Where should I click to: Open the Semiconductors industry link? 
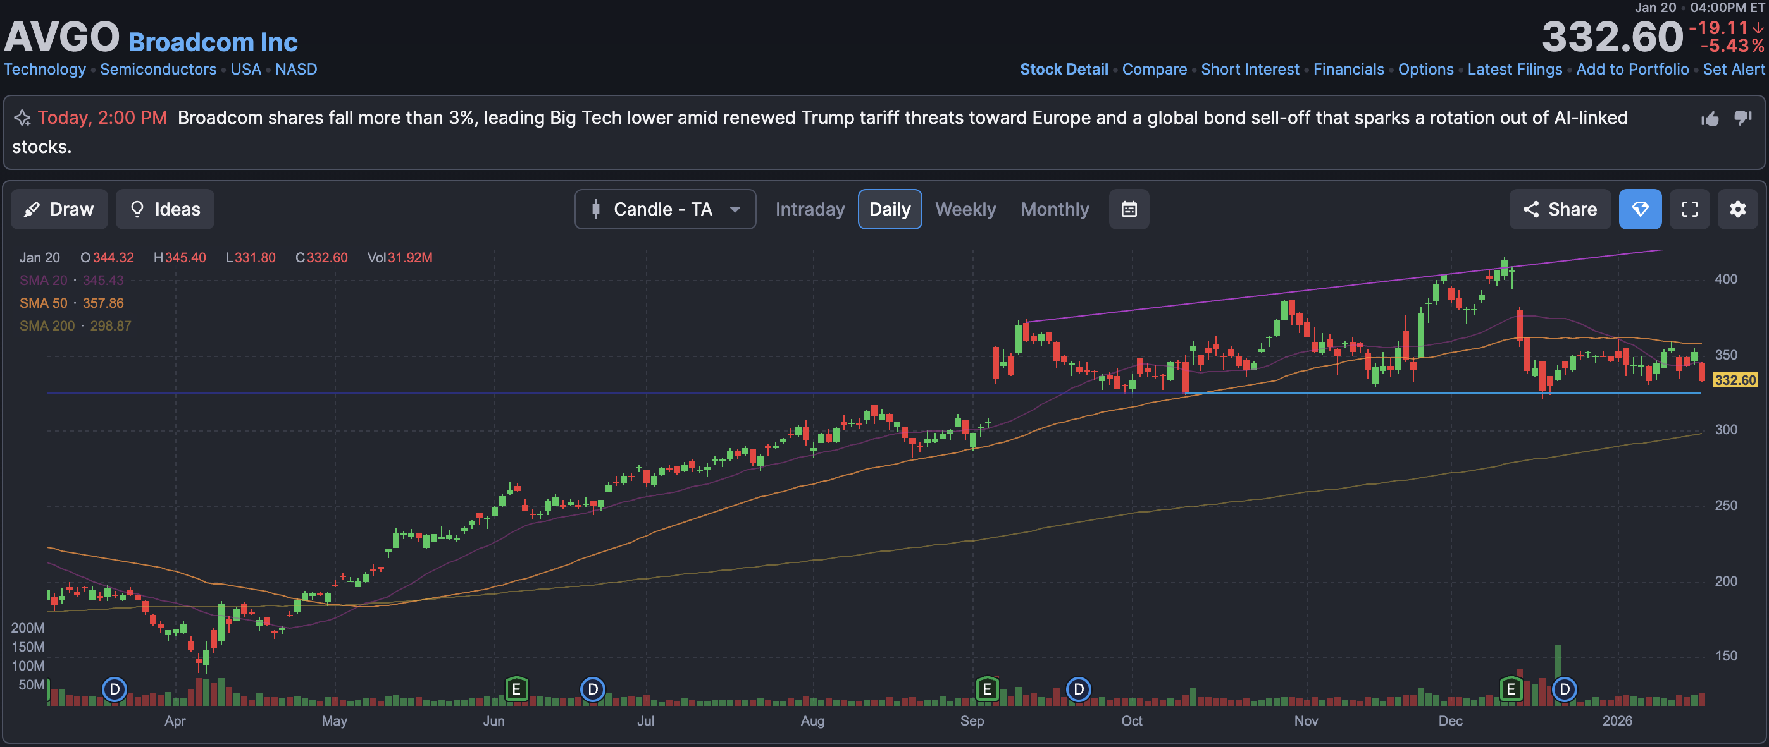click(158, 70)
